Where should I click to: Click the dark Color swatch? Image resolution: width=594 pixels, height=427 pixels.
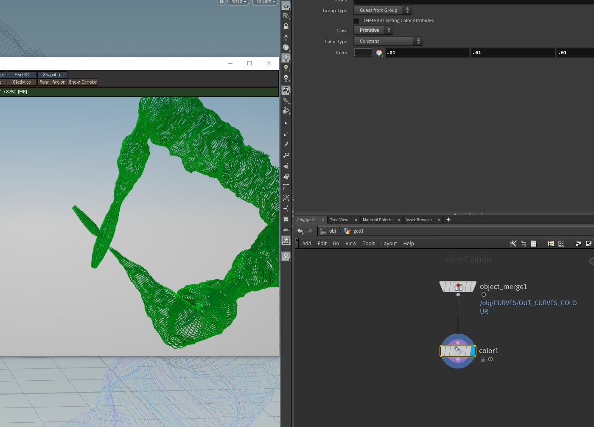[363, 53]
